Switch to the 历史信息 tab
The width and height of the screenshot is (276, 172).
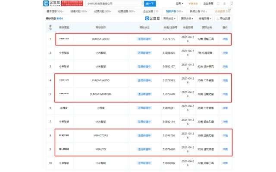[x=223, y=12]
